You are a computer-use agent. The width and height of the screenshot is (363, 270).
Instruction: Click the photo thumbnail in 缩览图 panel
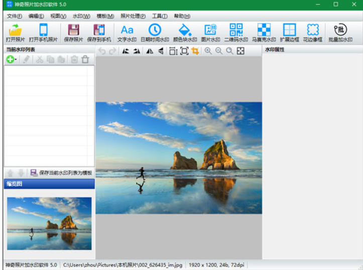49,223
